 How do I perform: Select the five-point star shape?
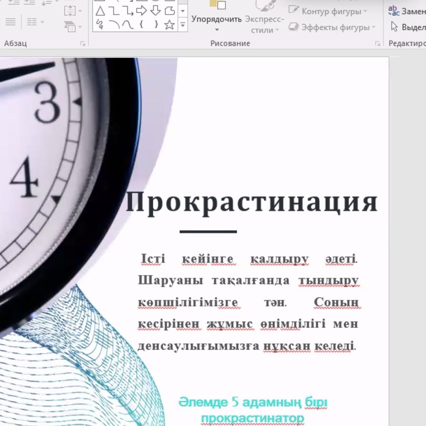tap(169, 25)
